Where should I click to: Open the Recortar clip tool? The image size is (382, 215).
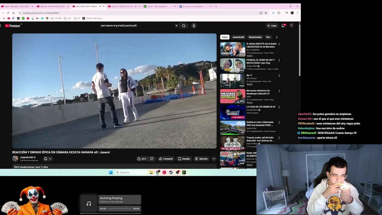[201, 159]
